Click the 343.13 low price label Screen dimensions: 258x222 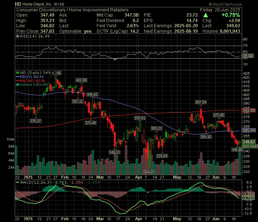[x=115, y=152]
